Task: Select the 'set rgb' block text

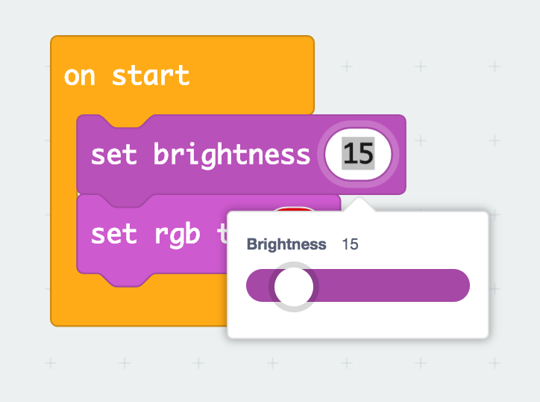Action: [x=145, y=235]
